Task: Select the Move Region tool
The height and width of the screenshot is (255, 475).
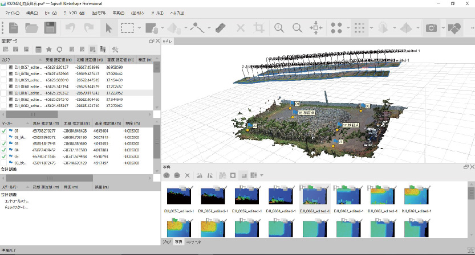Action: (x=152, y=28)
